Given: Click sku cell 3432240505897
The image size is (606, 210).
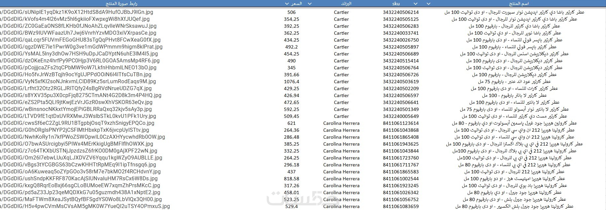Looking at the screenshot, I should point(401,47).
